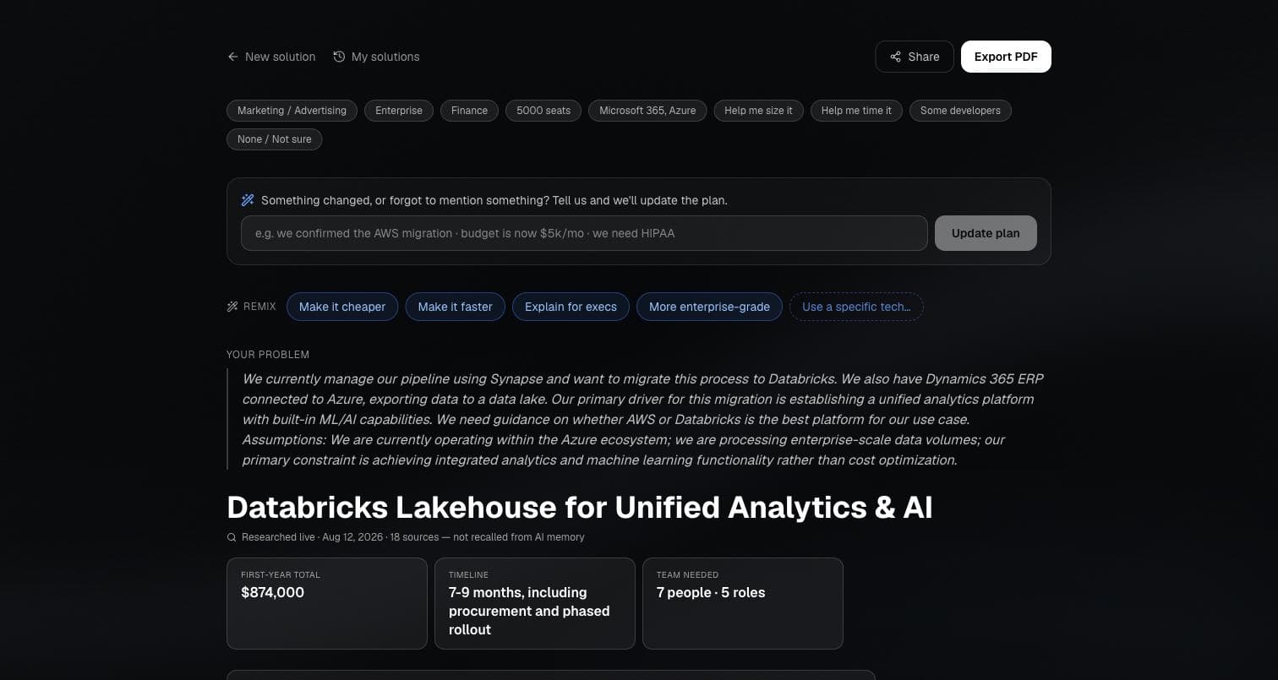Open Use a specific tech option
This screenshot has width=1278, height=680.
[856, 307]
